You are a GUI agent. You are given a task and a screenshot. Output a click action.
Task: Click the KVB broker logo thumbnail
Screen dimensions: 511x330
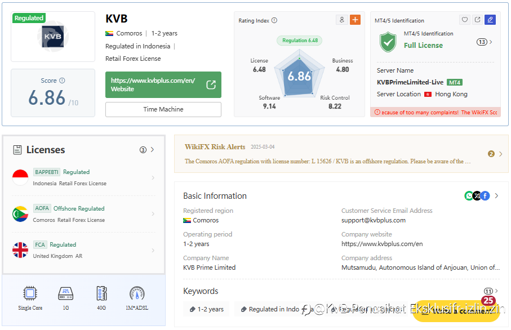coord(53,37)
